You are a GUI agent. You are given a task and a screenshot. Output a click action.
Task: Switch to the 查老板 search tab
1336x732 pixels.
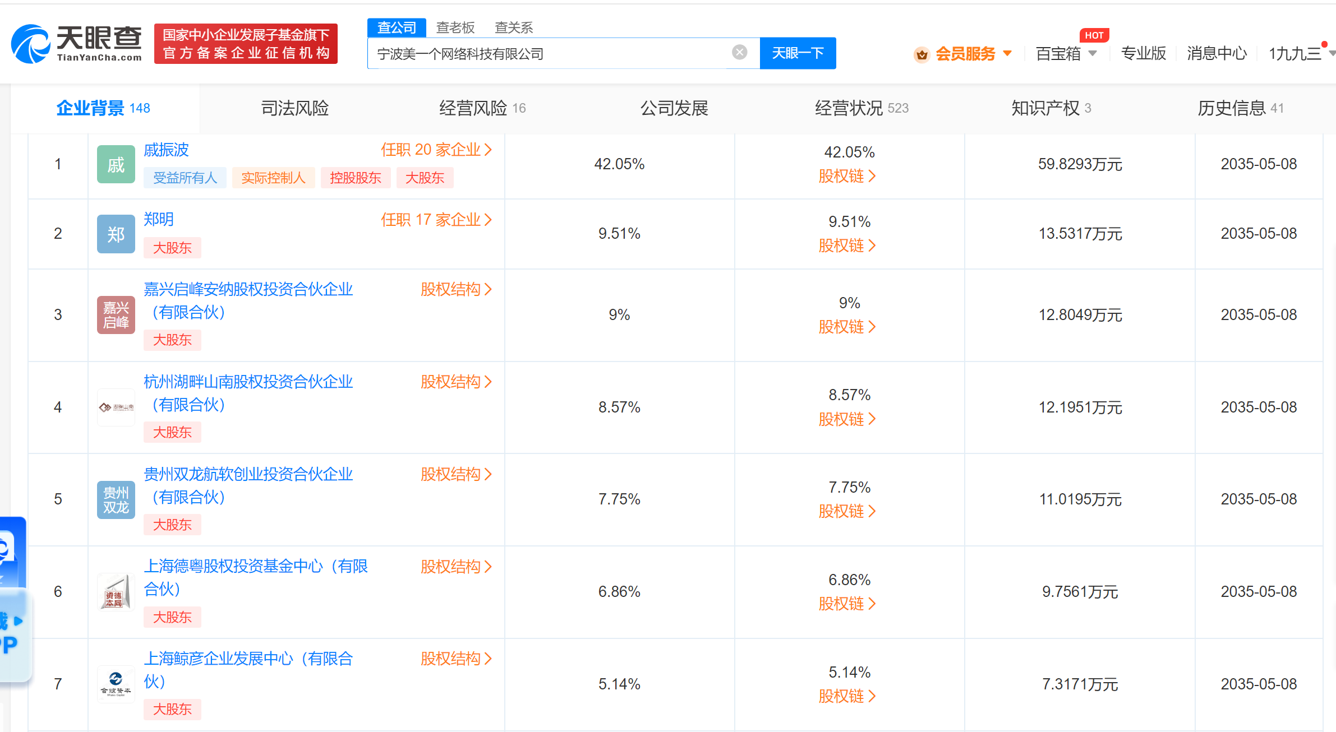tap(455, 27)
